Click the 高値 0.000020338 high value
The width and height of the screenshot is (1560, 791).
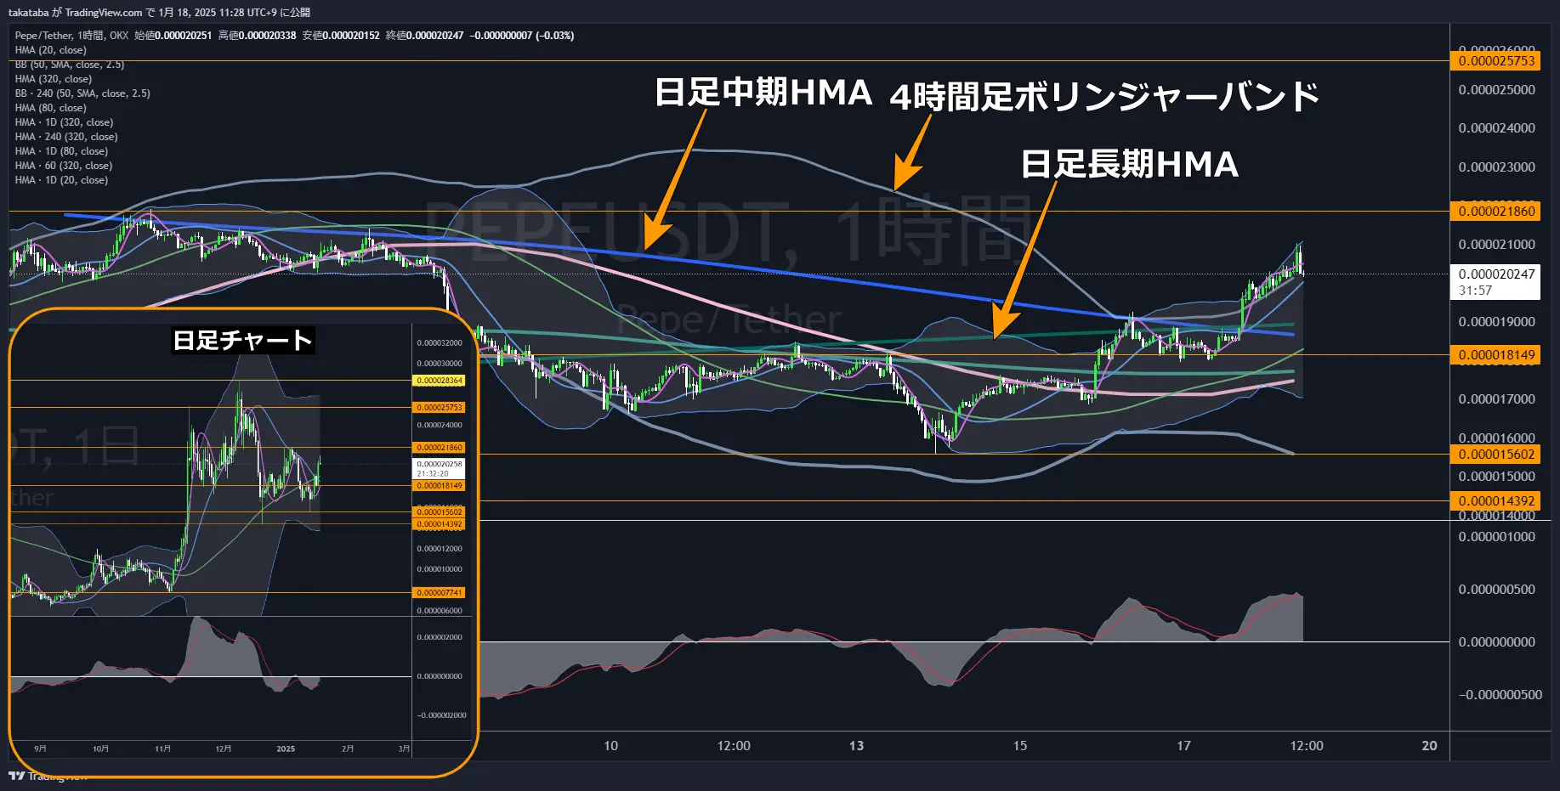pyautogui.click(x=257, y=36)
